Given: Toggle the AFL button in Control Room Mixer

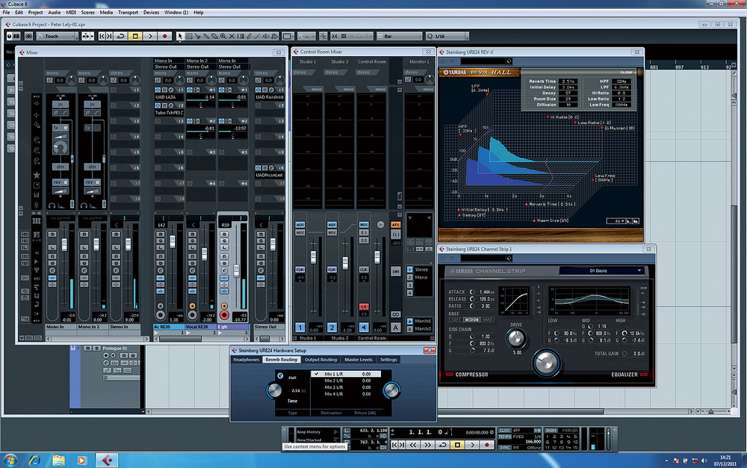Looking at the screenshot, I should pyautogui.click(x=396, y=224).
